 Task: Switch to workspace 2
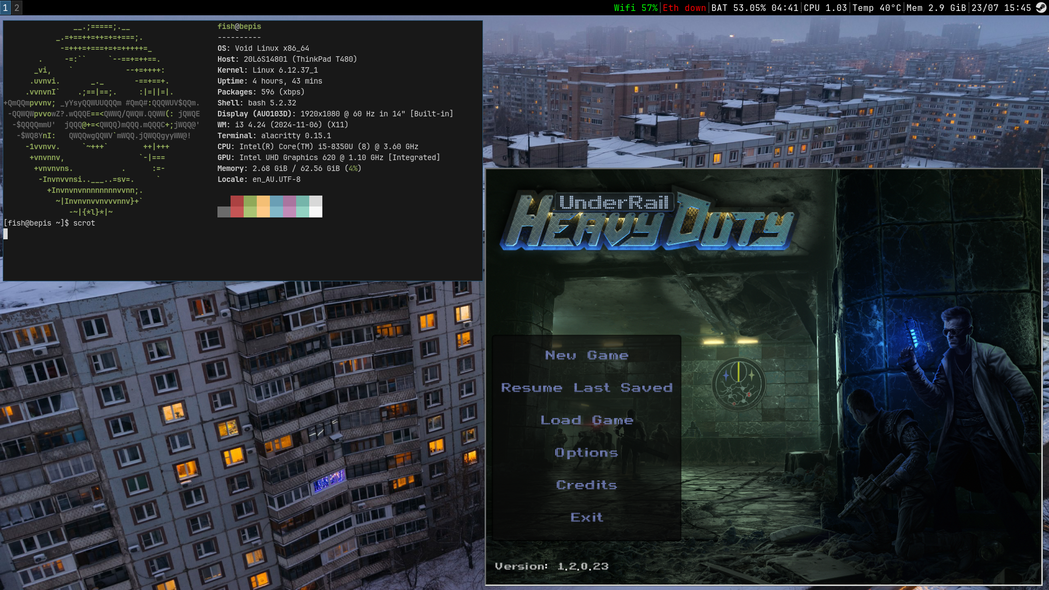click(x=17, y=8)
